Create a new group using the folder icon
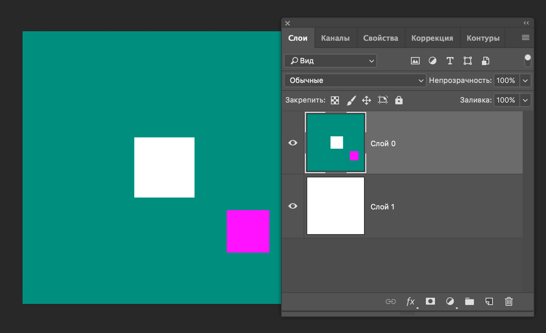Image resolution: width=546 pixels, height=333 pixels. coord(469,301)
